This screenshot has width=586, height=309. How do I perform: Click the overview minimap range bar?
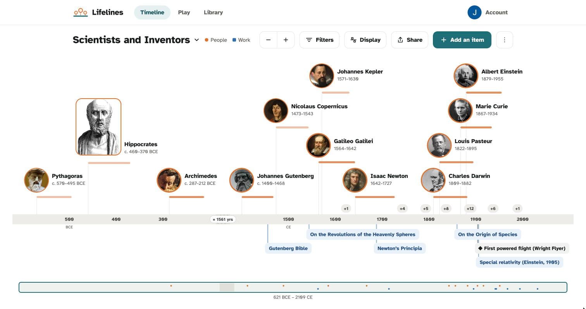point(293,287)
